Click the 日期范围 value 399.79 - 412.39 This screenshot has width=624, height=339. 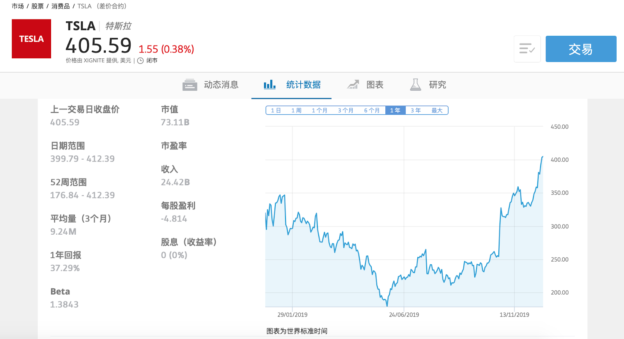coord(82,159)
